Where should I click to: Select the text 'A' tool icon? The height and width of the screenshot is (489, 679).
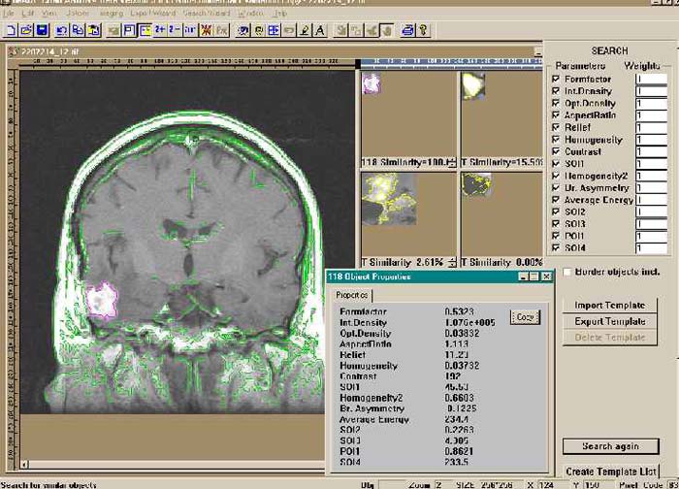(x=320, y=30)
